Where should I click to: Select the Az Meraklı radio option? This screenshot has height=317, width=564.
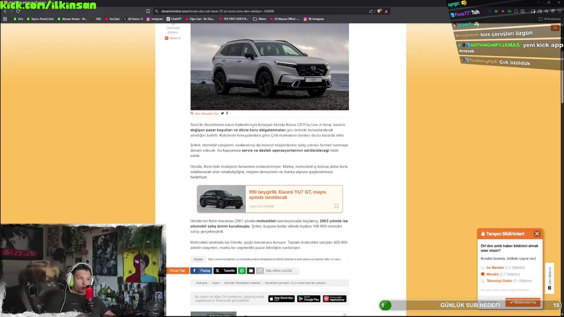click(482, 268)
